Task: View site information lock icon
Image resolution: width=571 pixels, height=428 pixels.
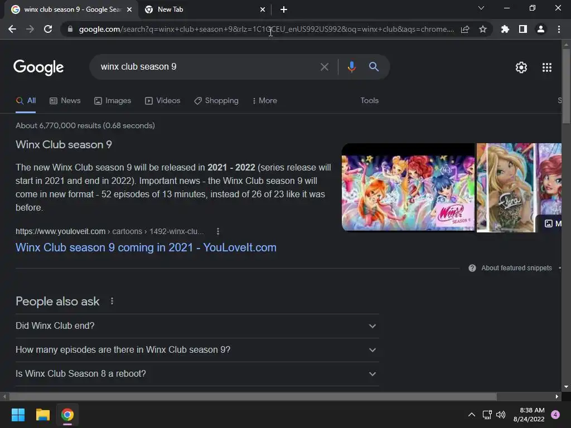Action: (x=70, y=29)
